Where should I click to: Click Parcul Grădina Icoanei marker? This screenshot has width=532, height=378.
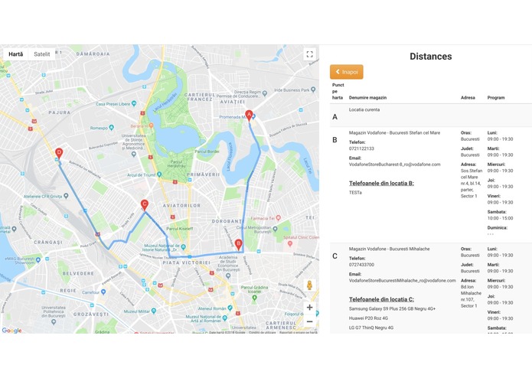254,298
